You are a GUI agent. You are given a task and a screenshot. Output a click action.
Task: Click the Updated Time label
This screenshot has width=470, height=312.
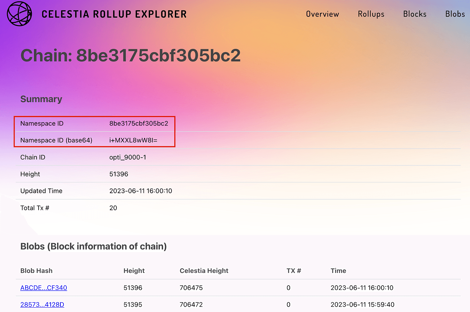click(x=41, y=191)
